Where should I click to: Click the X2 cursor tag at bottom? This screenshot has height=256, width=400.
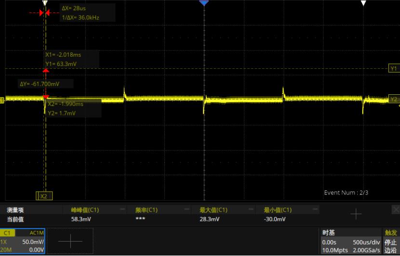pos(43,196)
